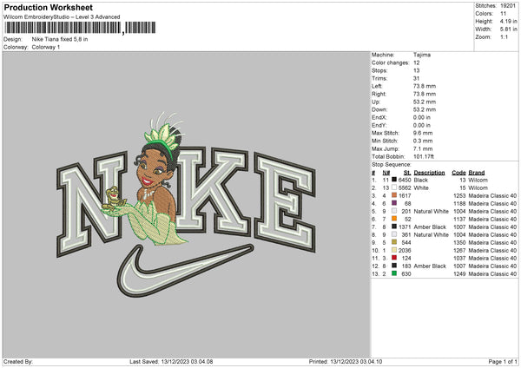
Task: Click the Stops value 13
Action: point(416,70)
